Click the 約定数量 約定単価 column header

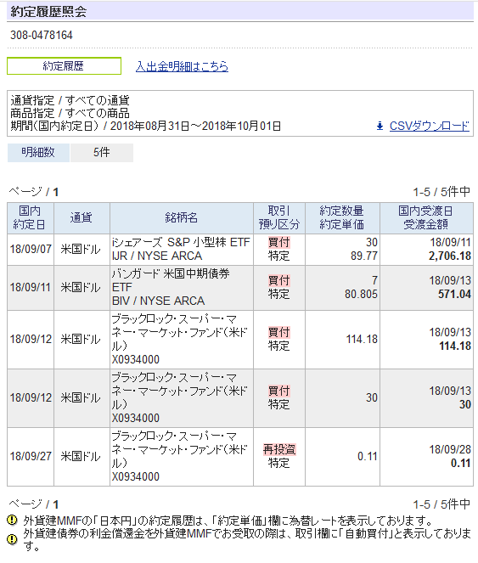pyautogui.click(x=342, y=218)
